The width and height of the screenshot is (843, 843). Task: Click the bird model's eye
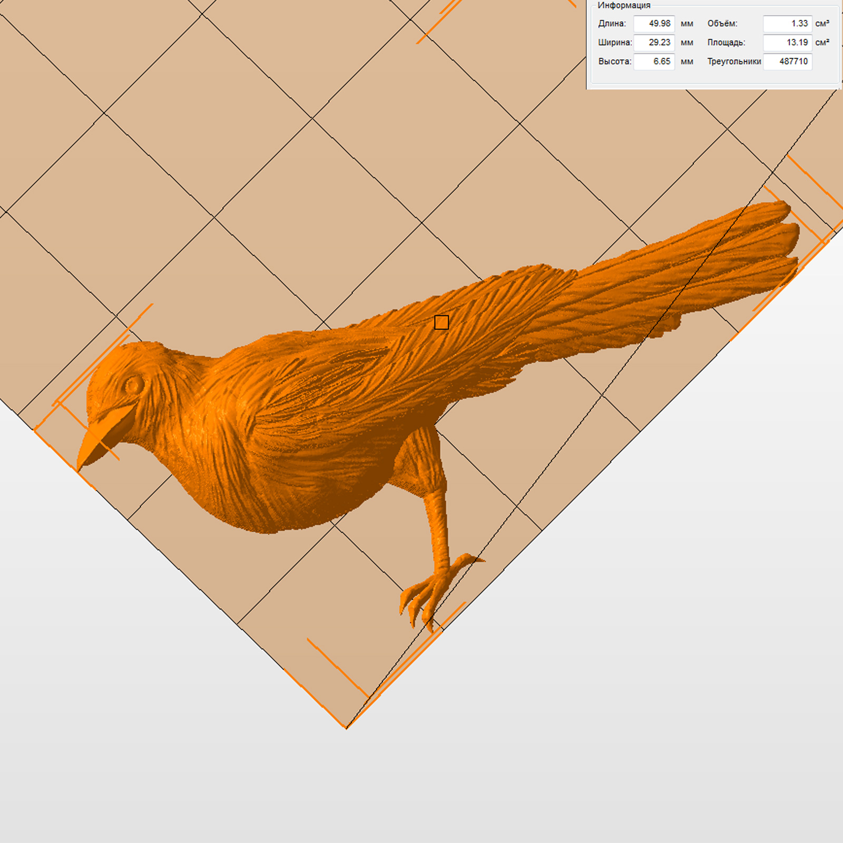coord(133,384)
